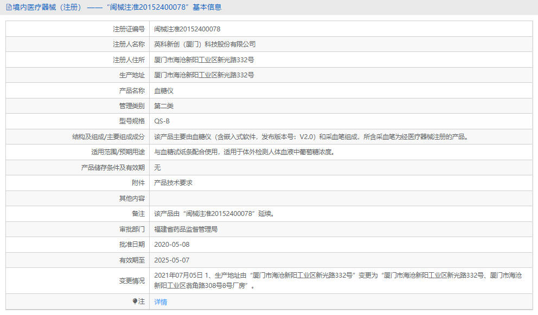538x315 pixels.
Task: Select the model specification QS-B cell
Action: coord(163,121)
